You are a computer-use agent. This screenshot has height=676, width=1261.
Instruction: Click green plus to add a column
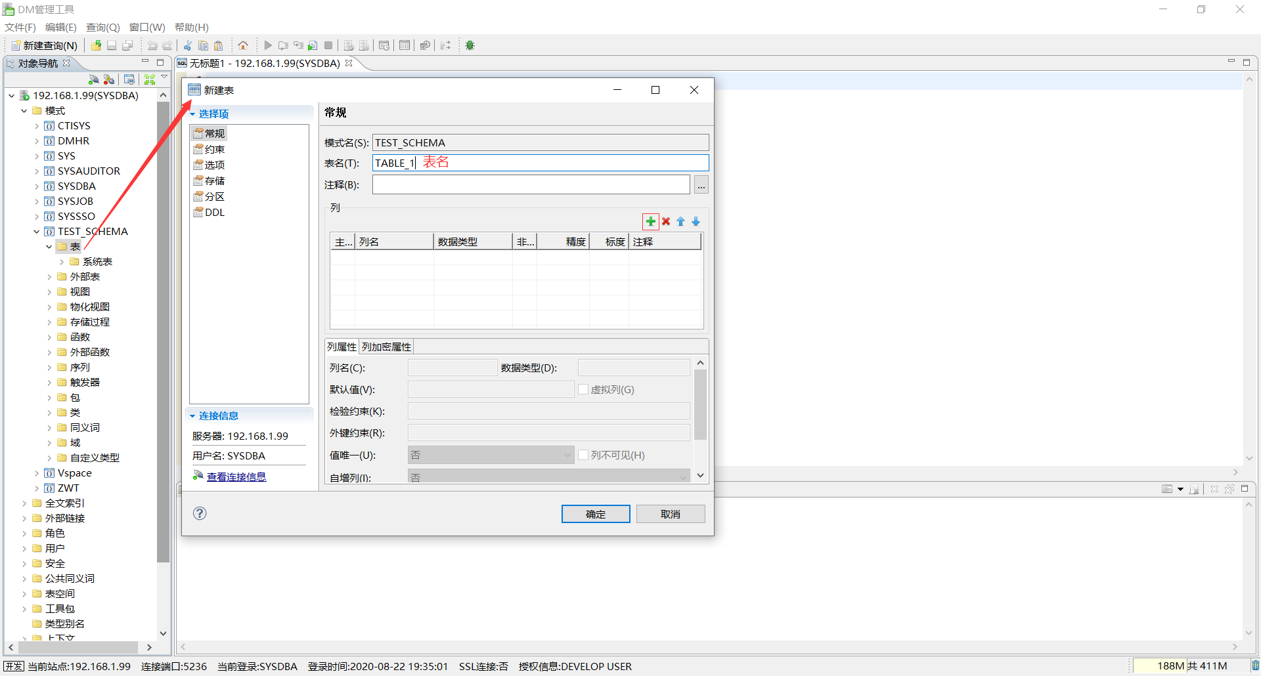(650, 221)
